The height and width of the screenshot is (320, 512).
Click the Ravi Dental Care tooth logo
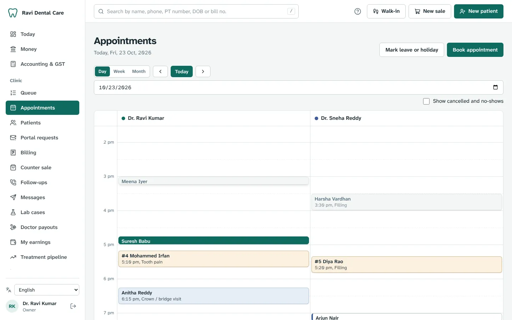tap(13, 13)
